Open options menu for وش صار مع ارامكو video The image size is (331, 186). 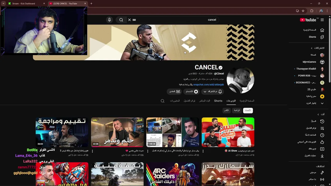tap(148, 151)
